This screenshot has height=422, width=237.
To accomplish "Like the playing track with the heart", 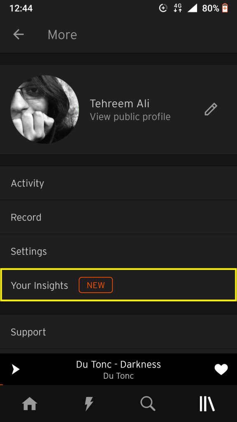I will click(x=221, y=369).
